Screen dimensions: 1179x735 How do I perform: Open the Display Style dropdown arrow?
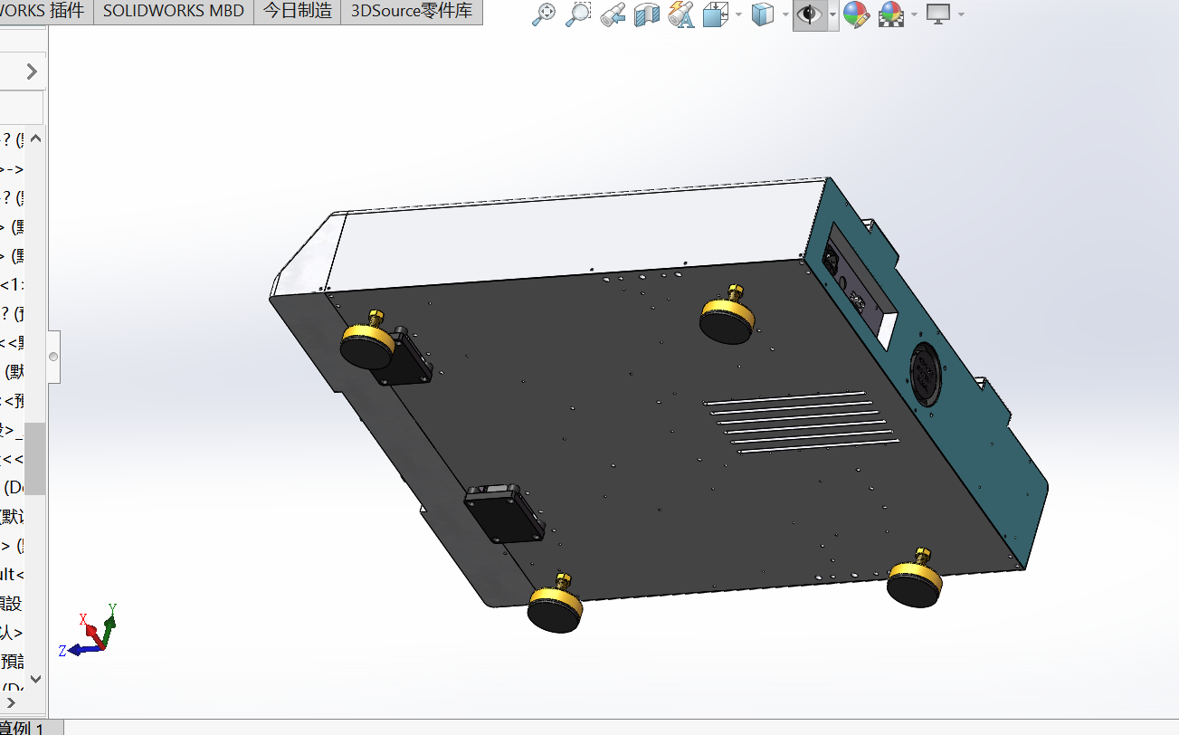(x=784, y=15)
